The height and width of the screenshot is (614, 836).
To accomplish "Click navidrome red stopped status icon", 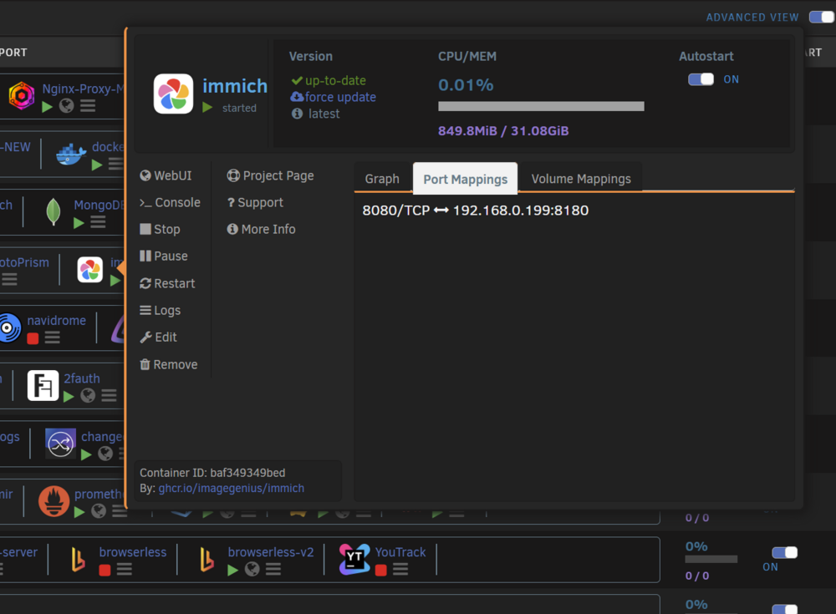I will pyautogui.click(x=33, y=338).
